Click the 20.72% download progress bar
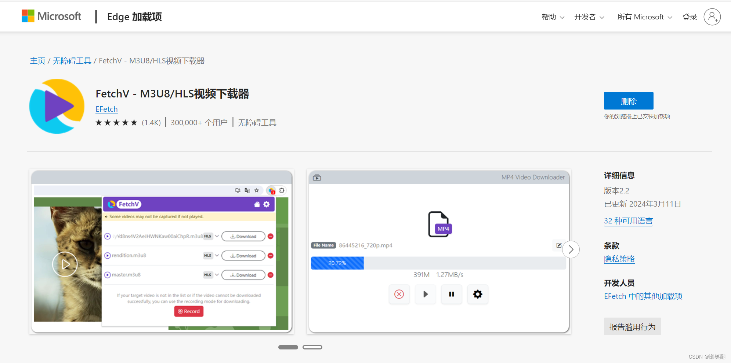731x363 pixels. click(x=439, y=263)
